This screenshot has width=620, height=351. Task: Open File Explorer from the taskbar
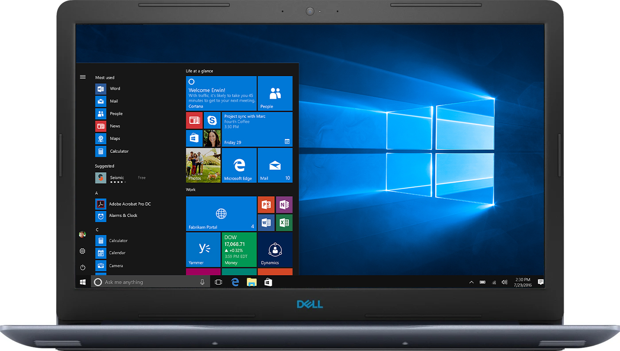tap(252, 282)
